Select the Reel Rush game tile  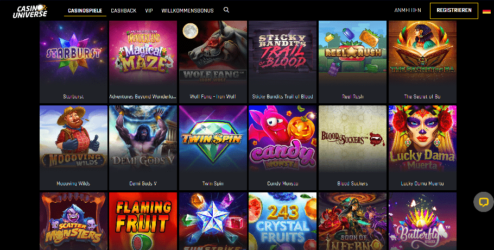[x=352, y=62]
